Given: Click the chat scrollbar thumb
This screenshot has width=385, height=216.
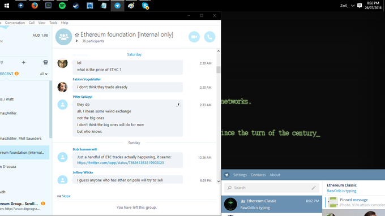Looking at the screenshot, I should tap(219, 70).
